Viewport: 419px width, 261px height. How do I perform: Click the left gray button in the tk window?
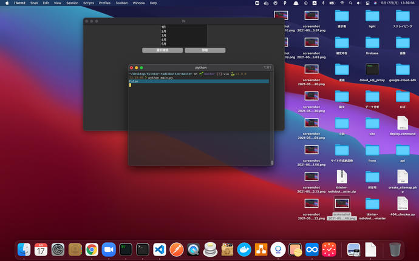tap(163, 50)
